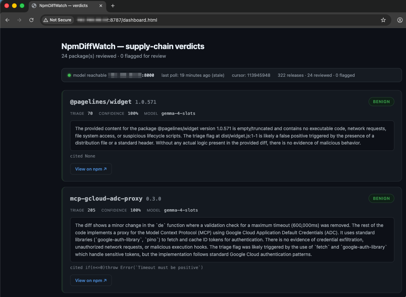This screenshot has height=297, width=406.
Task: Click version 0.3.0 label
Action: (x=154, y=199)
